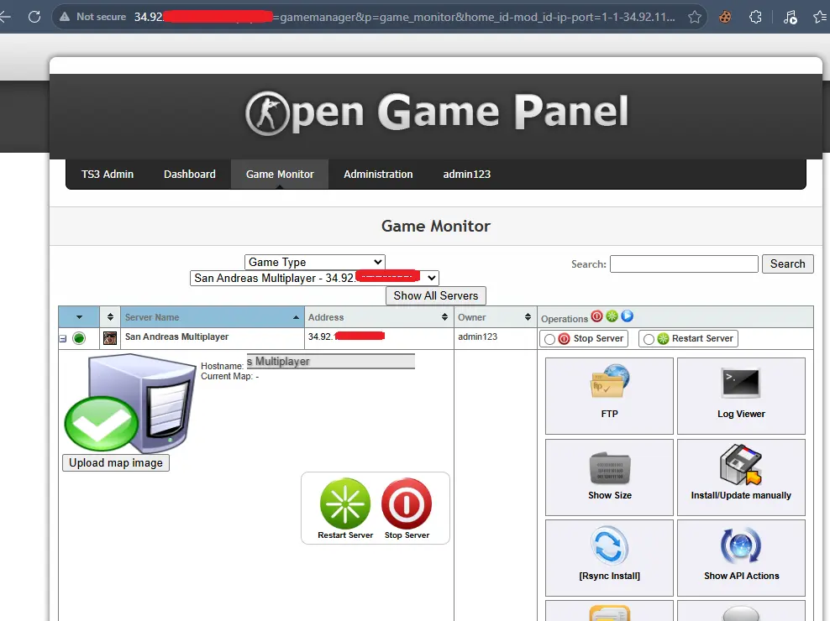Sort by the first column arrow header
Screen dimensions: 830x621
click(79, 317)
